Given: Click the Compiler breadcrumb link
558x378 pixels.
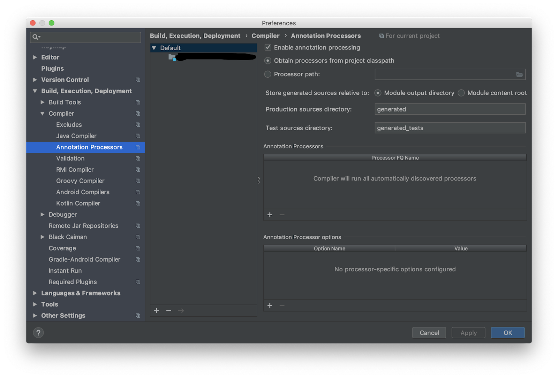Looking at the screenshot, I should 265,36.
